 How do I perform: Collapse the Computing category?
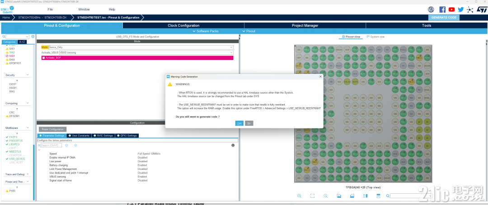(x=28, y=103)
